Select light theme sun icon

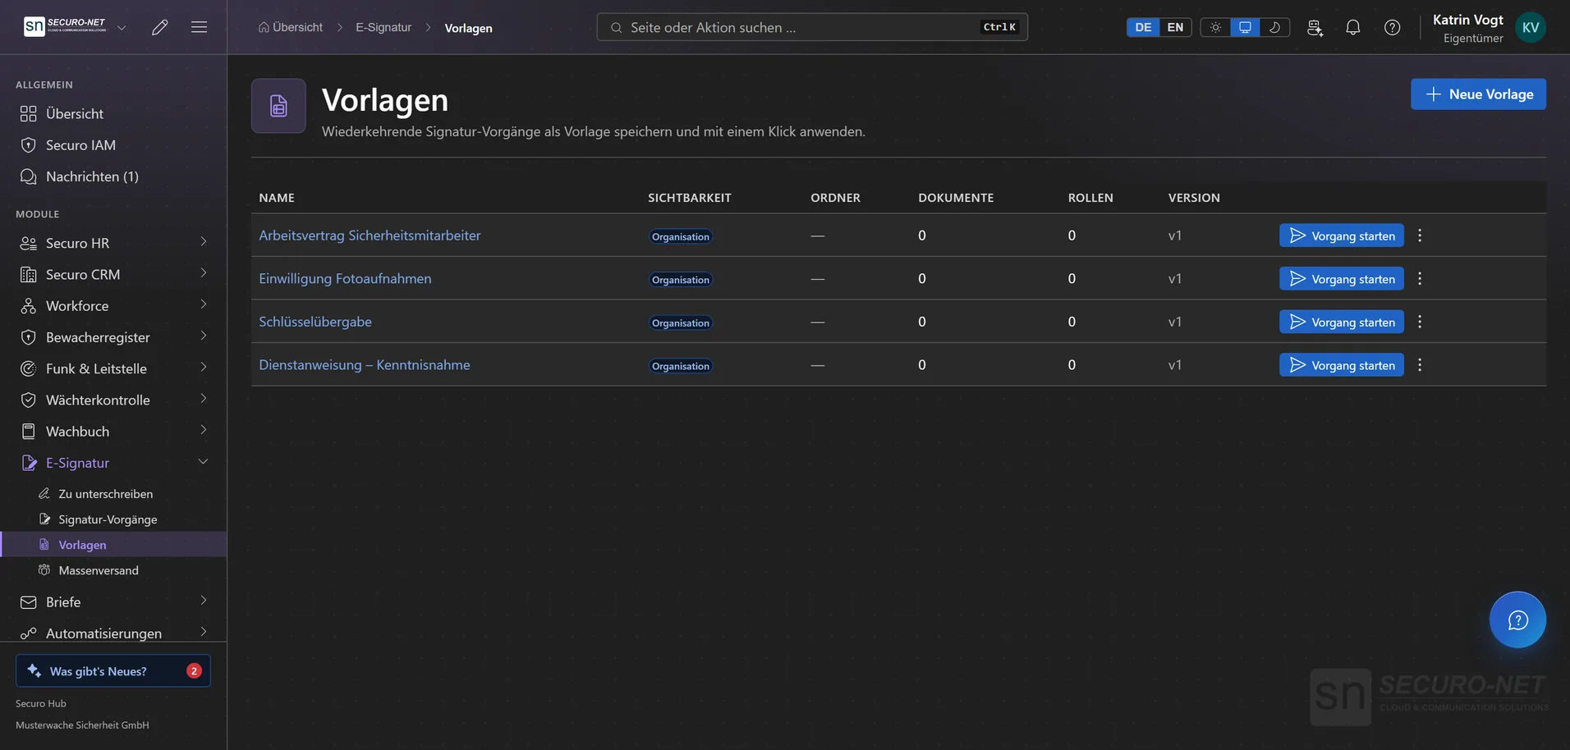1215,27
